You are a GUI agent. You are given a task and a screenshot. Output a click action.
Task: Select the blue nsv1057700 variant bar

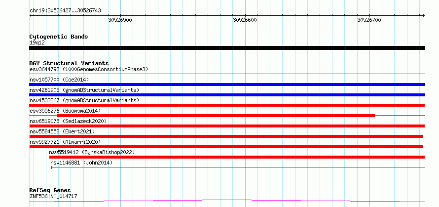pyautogui.click(x=227, y=84)
